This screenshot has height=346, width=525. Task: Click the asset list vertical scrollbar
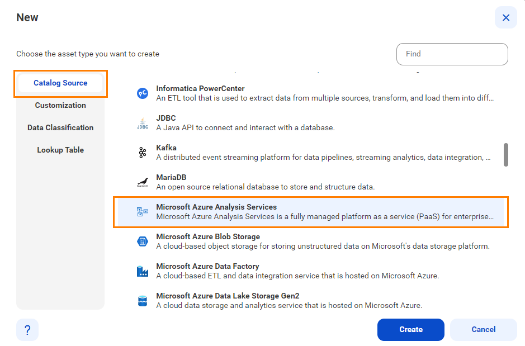[506, 155]
